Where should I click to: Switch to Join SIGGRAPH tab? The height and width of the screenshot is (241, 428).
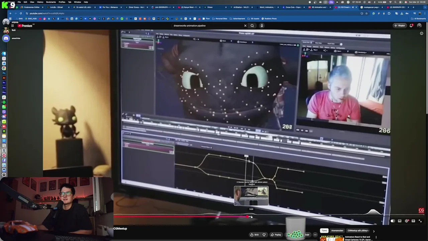click(x=163, y=7)
